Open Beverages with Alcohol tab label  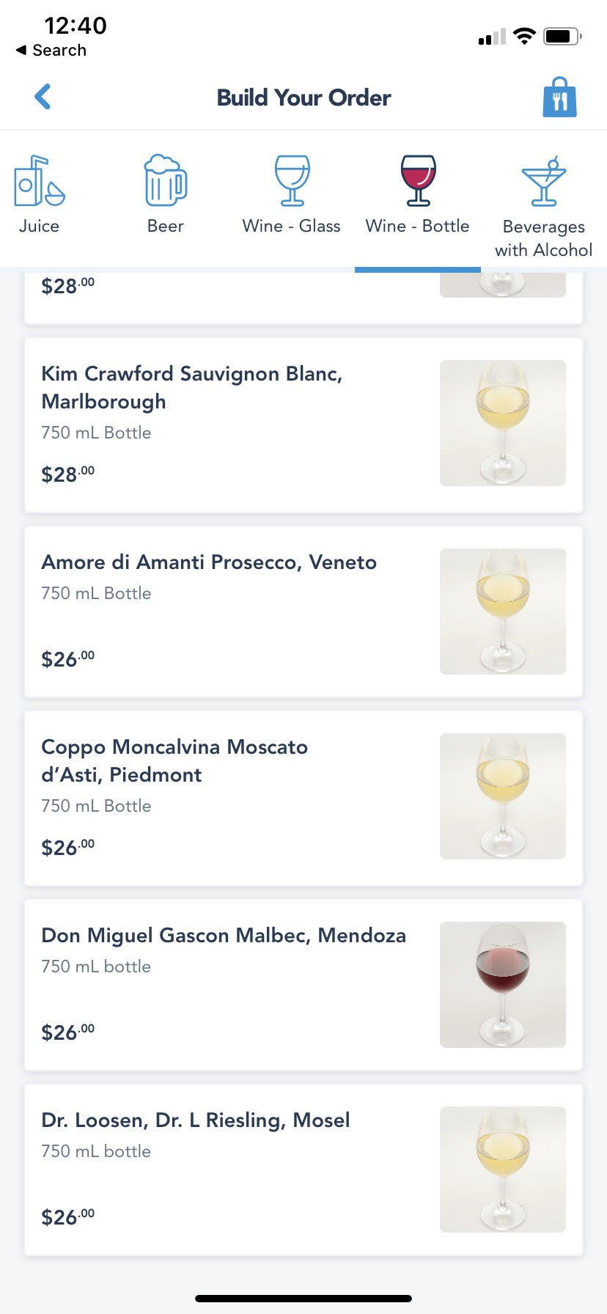(543, 238)
